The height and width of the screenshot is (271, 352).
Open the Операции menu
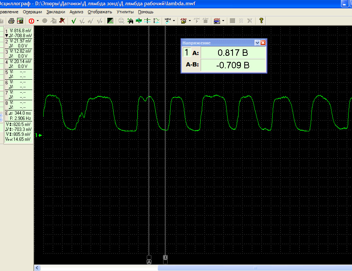tap(32, 12)
